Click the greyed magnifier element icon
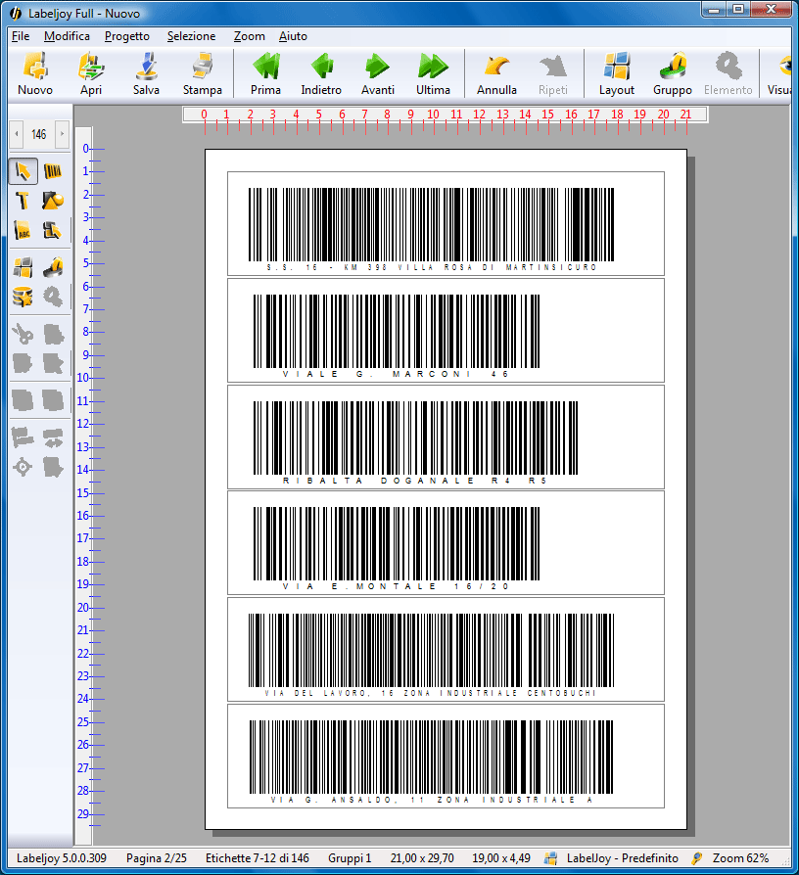The image size is (799, 875). (x=53, y=297)
